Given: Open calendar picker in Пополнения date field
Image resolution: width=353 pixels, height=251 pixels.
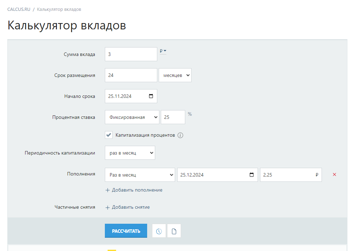Looking at the screenshot, I should click(x=252, y=175).
